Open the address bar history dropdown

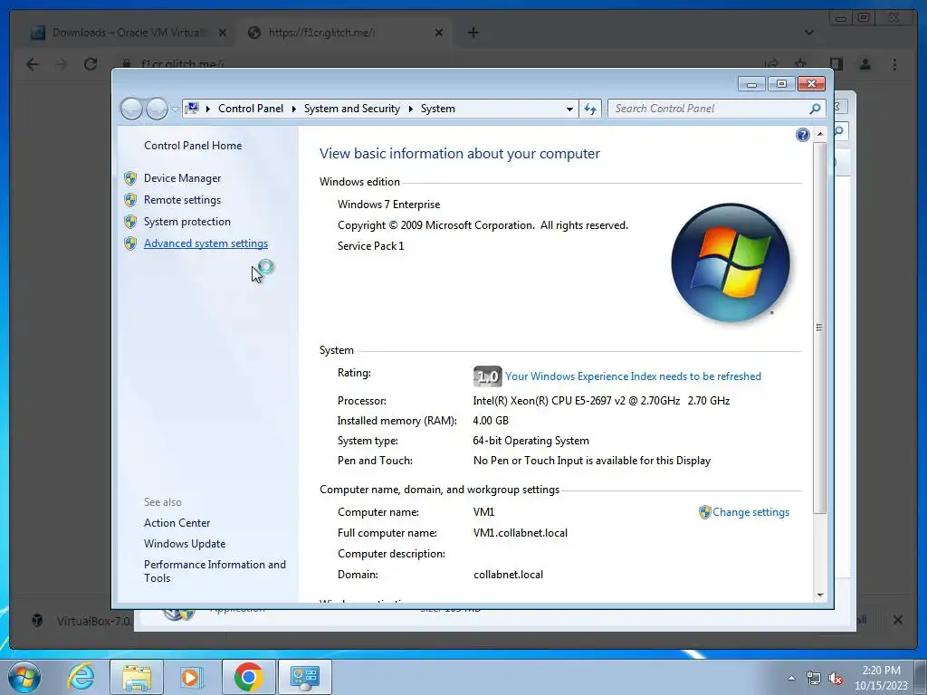pyautogui.click(x=569, y=109)
